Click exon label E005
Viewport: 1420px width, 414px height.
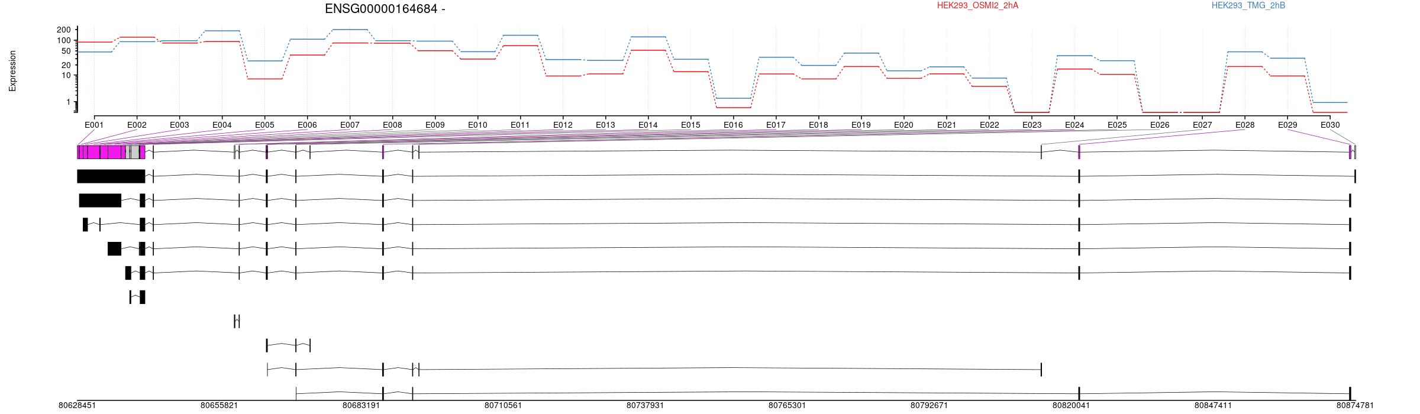click(264, 125)
